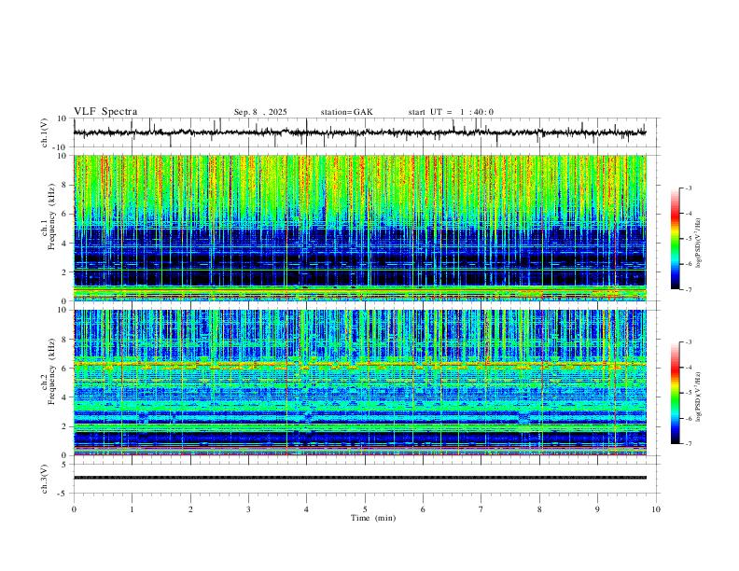This screenshot has width=739, height=571.
Task: Click the "10" tick on the Time axis
Action: [656, 509]
